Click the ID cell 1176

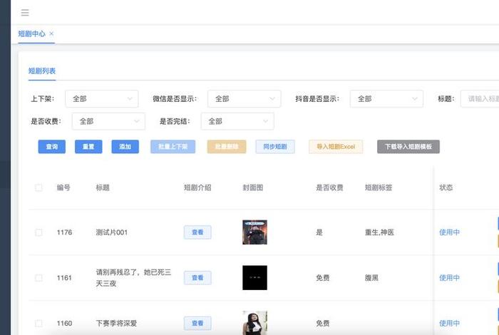click(64, 232)
